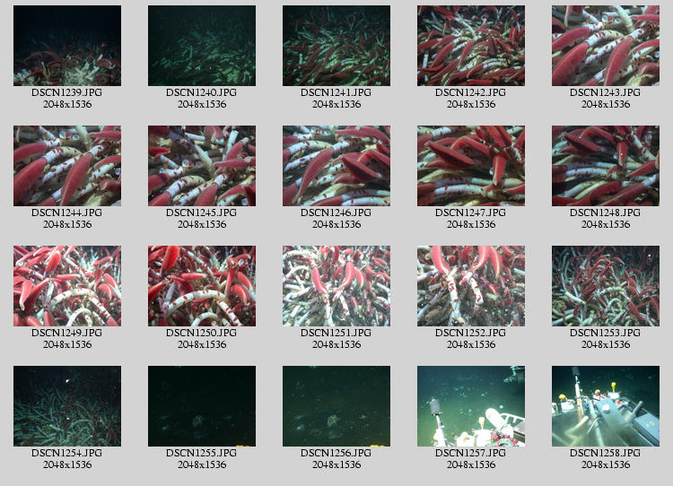The height and width of the screenshot is (486, 673).
Task: Click the DSCN1252.JPG thumbnail
Action: pos(471,286)
